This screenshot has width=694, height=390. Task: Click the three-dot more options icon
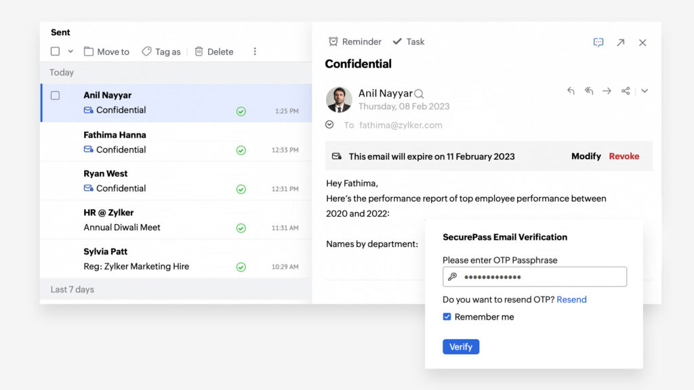click(x=255, y=51)
